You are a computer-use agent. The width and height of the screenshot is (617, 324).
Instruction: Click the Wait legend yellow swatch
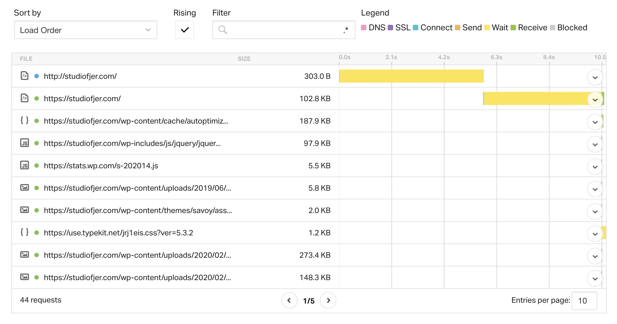pos(487,28)
